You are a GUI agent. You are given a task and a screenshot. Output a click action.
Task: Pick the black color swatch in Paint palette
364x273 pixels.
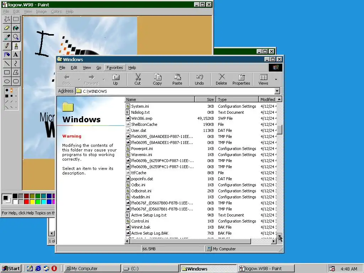pyautogui.click(x=15, y=196)
